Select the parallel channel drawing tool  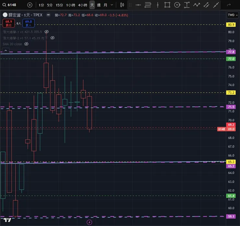point(206,5)
